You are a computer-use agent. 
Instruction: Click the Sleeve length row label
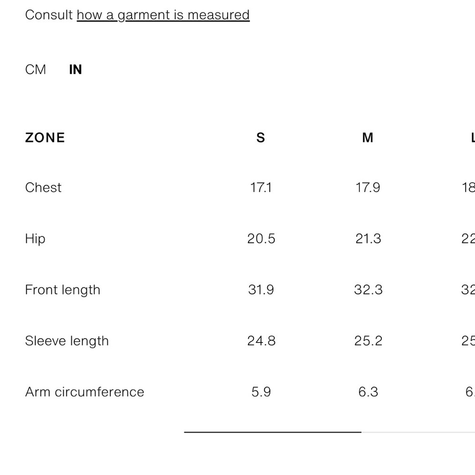pyautogui.click(x=67, y=342)
